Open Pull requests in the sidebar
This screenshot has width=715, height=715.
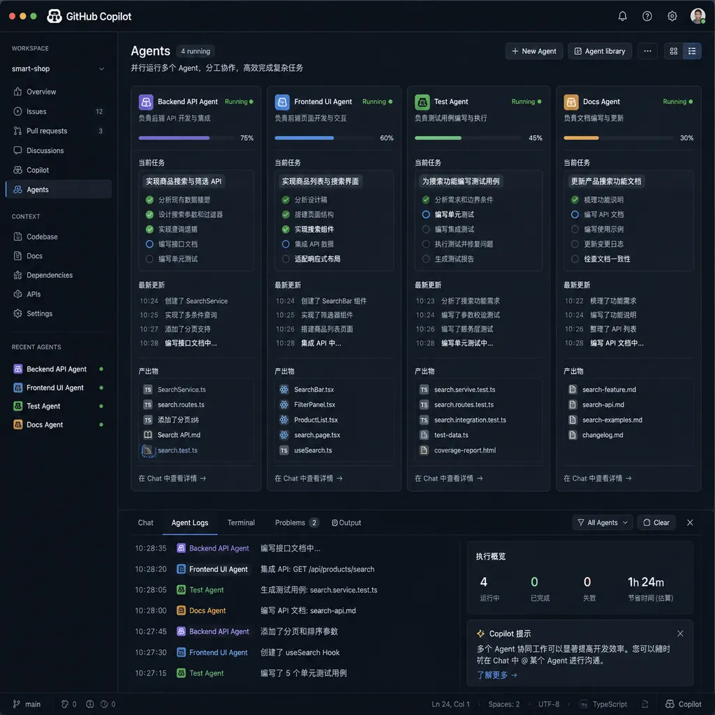[x=59, y=131]
